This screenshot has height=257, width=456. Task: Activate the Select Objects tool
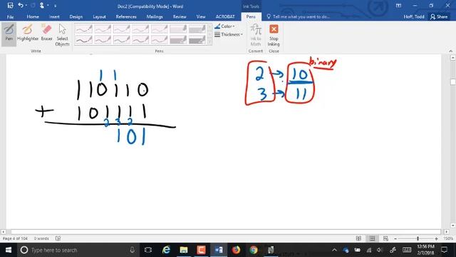(62, 35)
